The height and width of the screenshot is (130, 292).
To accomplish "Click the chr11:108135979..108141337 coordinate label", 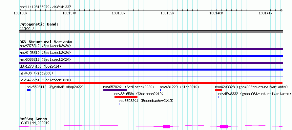I will tap(45, 7).
